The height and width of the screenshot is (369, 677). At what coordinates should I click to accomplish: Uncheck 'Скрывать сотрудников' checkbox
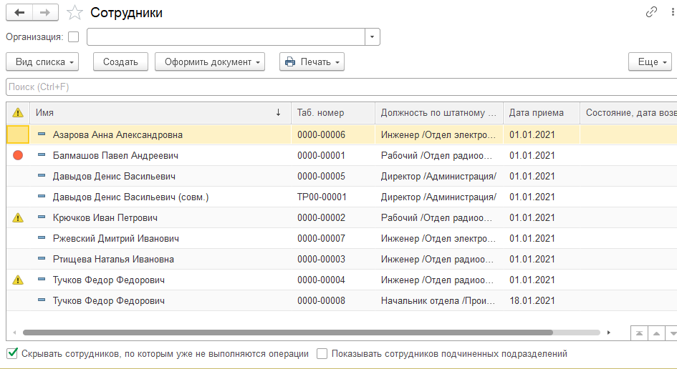point(11,353)
